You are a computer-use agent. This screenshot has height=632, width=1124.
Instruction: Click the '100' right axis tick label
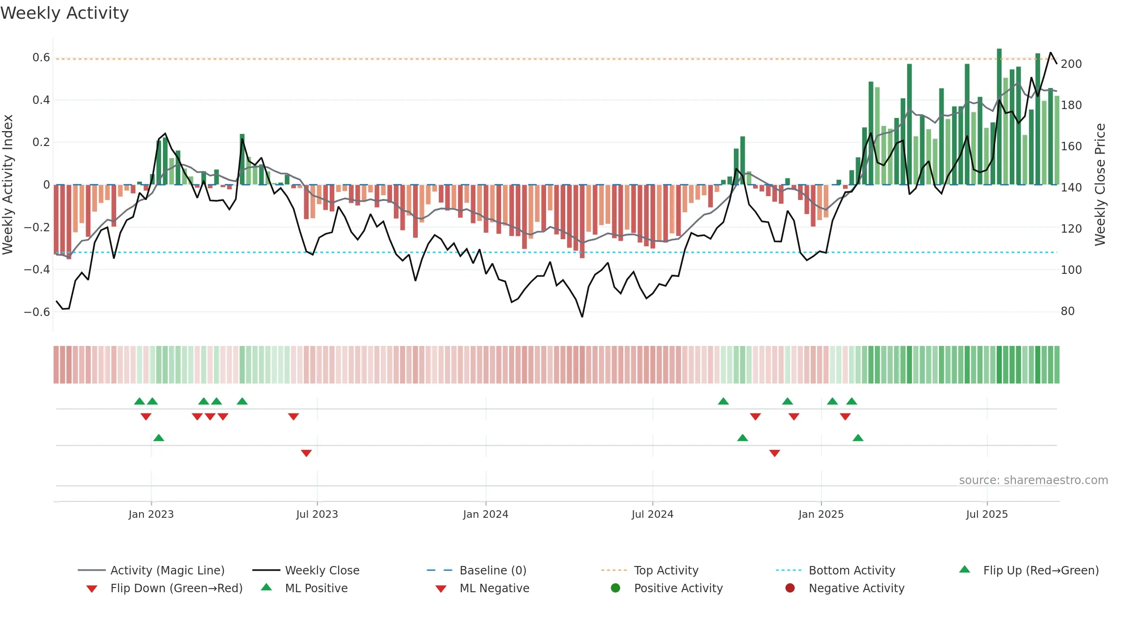click(1072, 270)
